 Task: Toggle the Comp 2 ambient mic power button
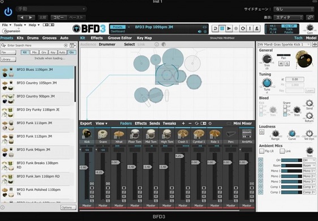pyautogui.click(x=261, y=192)
